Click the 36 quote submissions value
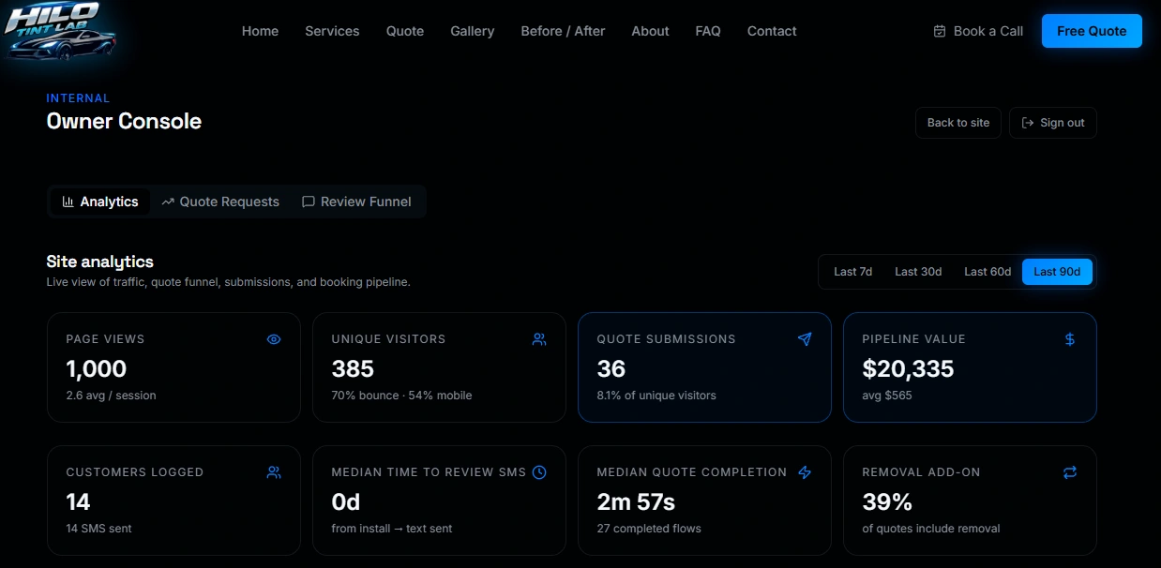 (611, 368)
